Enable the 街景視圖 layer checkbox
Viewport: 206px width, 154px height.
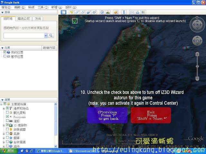(7, 129)
